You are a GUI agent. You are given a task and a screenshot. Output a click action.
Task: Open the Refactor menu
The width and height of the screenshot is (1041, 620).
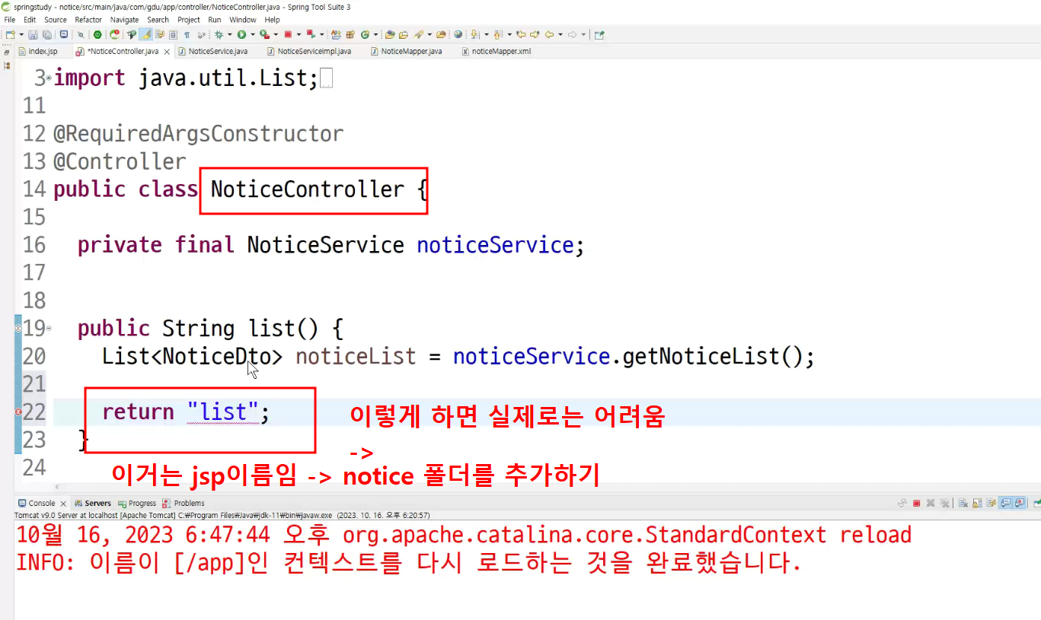pyautogui.click(x=88, y=20)
